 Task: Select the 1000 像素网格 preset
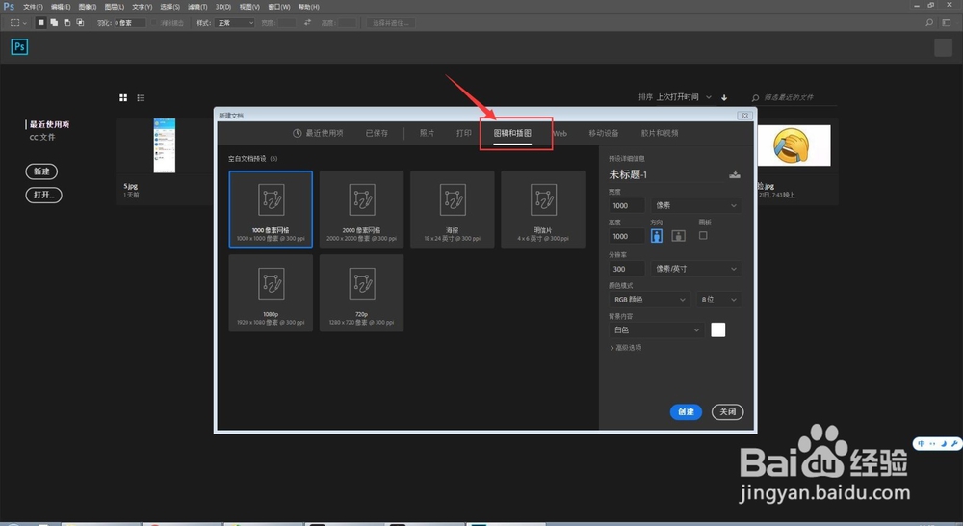pyautogui.click(x=271, y=210)
